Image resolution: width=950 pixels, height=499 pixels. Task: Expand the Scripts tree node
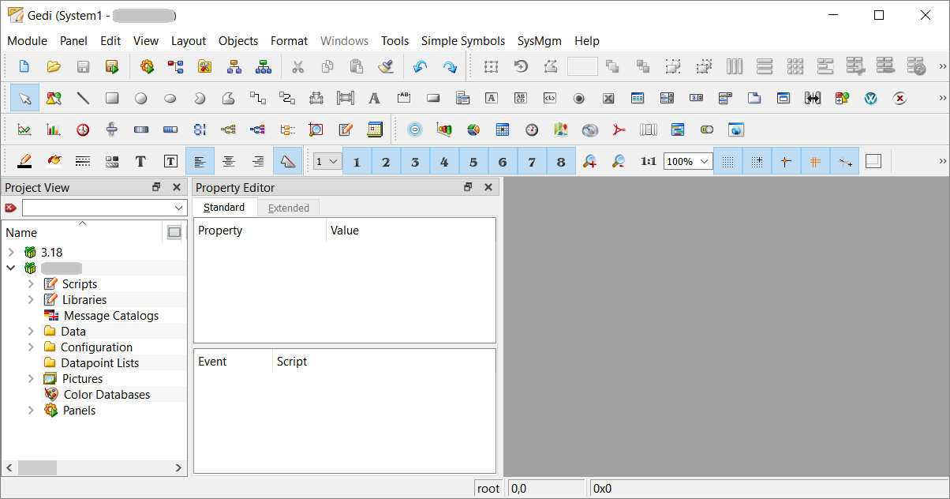[x=31, y=283]
